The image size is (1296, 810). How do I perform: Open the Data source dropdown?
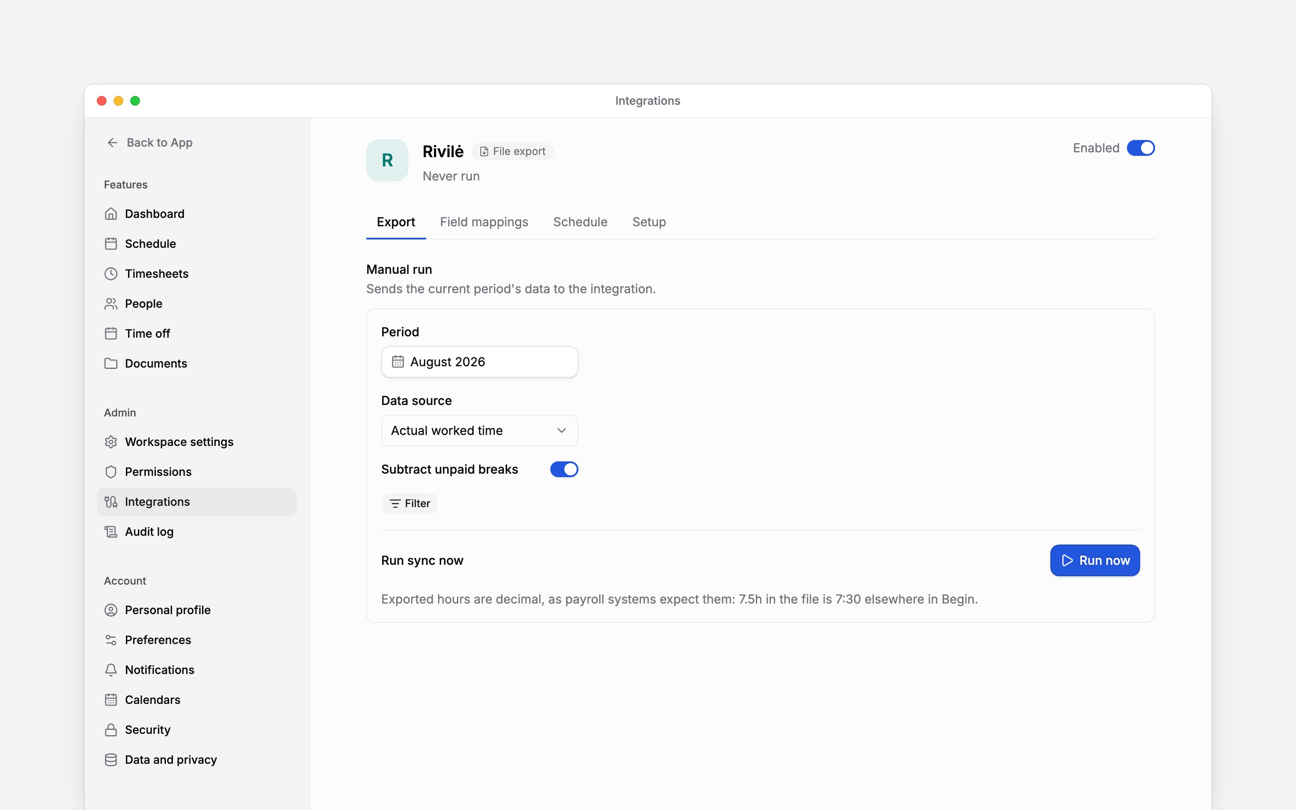pos(479,431)
